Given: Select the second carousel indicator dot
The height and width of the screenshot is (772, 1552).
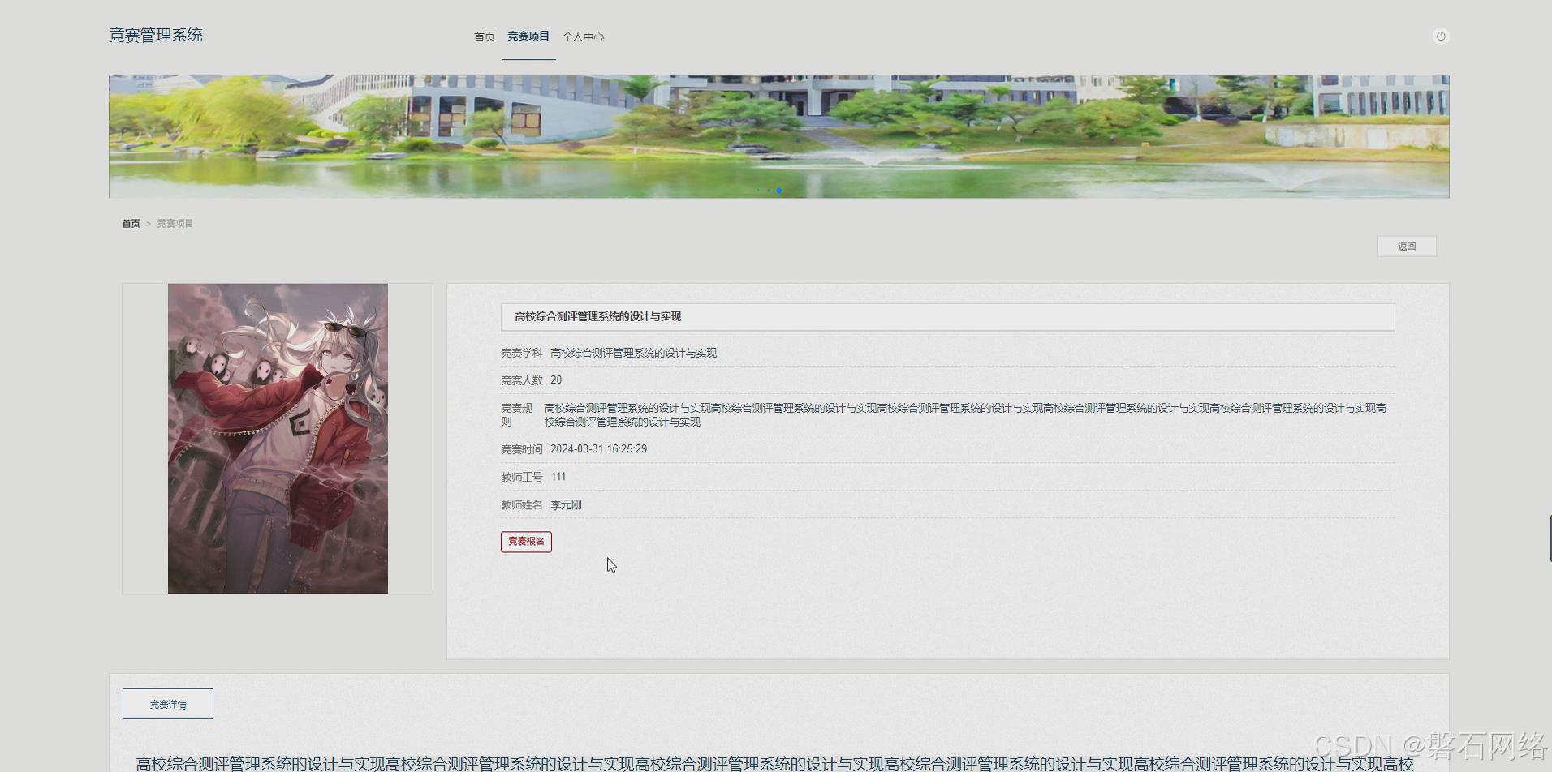Looking at the screenshot, I should coord(770,191).
